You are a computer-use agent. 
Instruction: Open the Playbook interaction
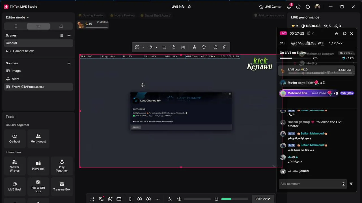click(x=38, y=166)
